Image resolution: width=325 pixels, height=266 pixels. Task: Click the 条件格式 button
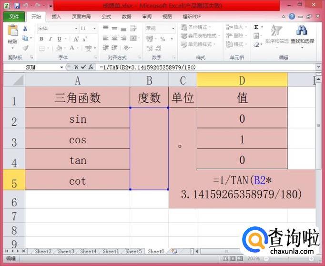click(200, 28)
